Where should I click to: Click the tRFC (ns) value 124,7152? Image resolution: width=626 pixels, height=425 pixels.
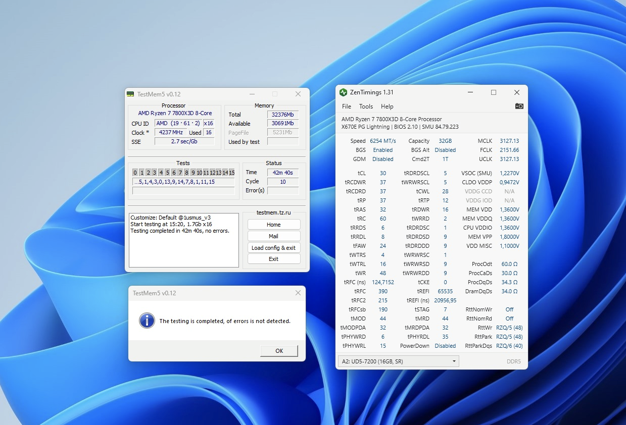point(383,282)
